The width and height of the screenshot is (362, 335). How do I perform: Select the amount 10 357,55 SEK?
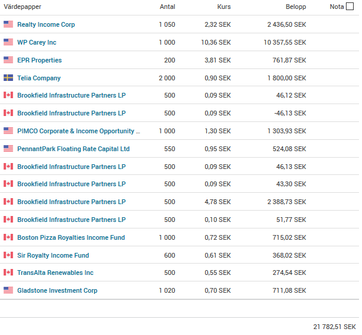285,42
